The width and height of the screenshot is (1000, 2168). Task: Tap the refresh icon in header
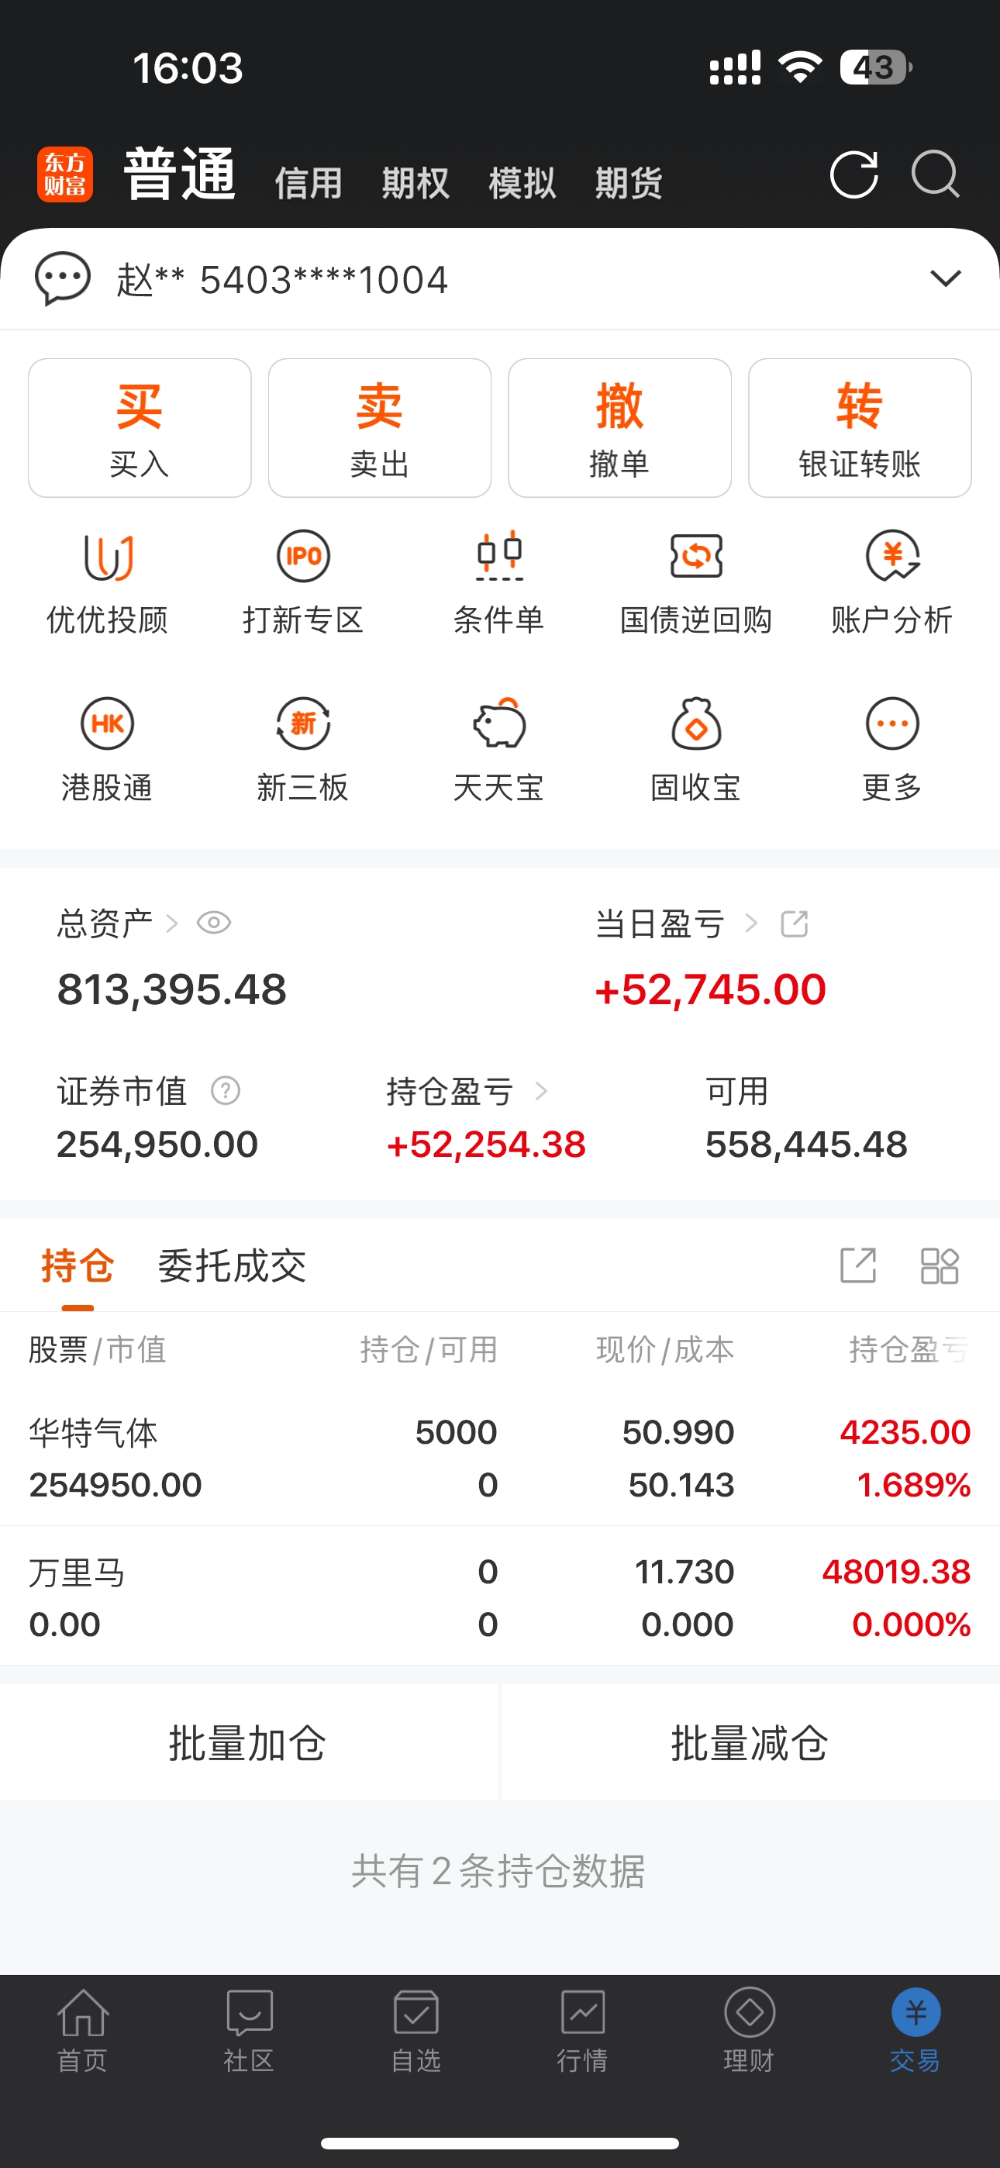coord(853,175)
